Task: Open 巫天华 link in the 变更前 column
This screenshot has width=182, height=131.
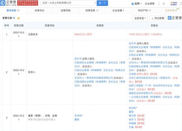Action: pyautogui.click(x=78, y=59)
